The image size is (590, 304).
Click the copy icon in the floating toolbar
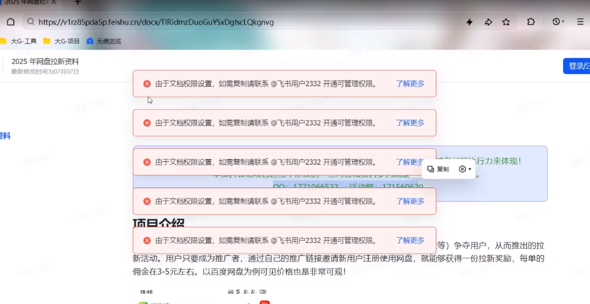click(431, 169)
